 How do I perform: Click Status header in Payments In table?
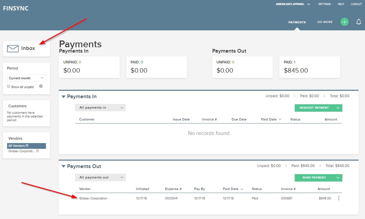point(295,119)
